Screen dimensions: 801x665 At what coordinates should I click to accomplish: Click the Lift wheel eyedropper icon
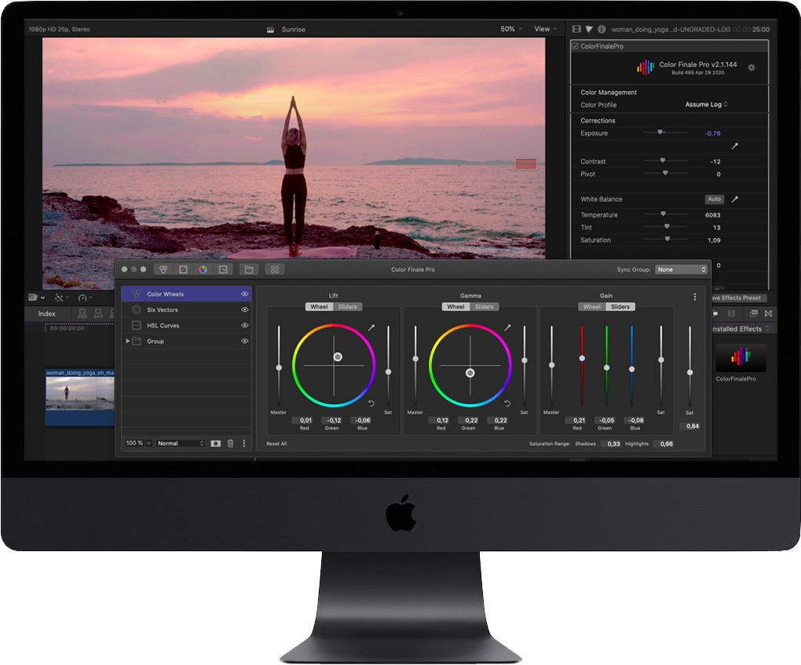(x=371, y=327)
